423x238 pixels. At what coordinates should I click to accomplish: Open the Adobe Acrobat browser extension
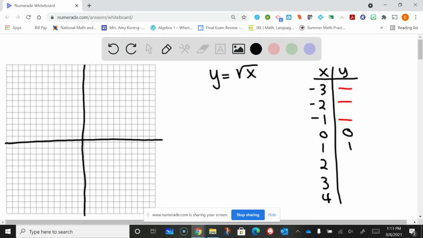pyautogui.click(x=352, y=18)
